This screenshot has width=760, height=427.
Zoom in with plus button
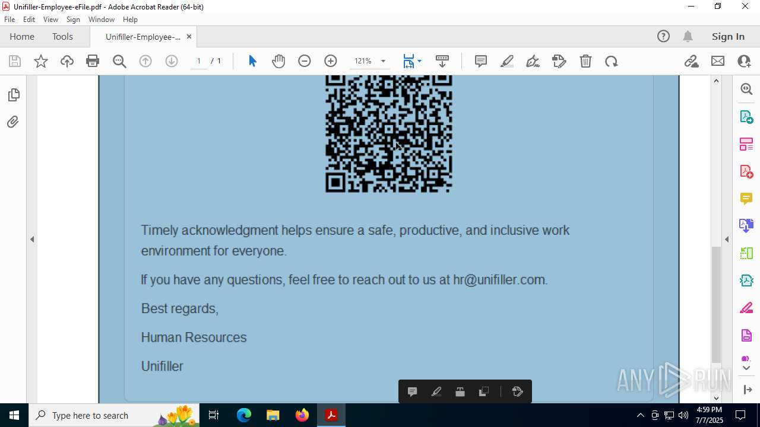click(331, 61)
